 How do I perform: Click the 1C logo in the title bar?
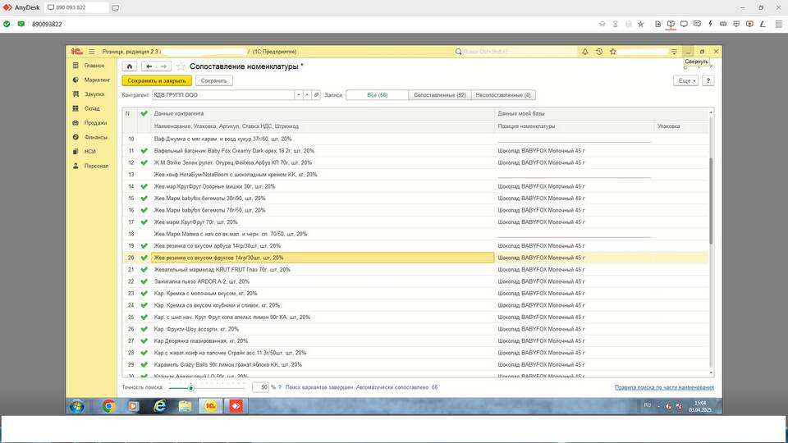click(x=76, y=52)
